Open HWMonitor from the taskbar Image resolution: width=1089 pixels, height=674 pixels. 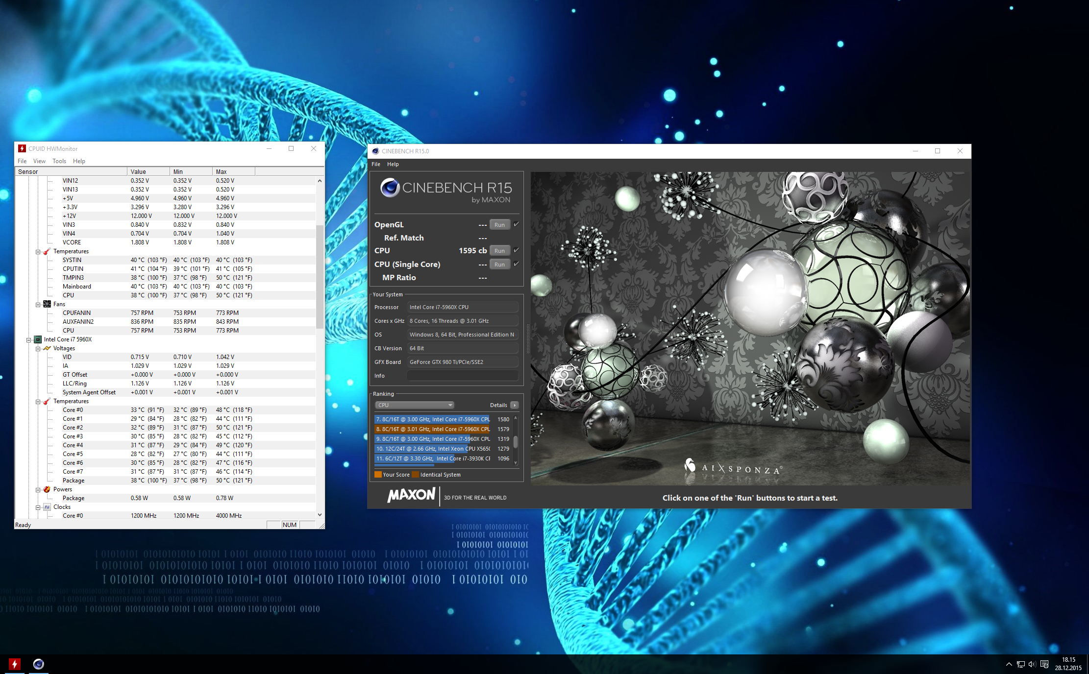(15, 664)
